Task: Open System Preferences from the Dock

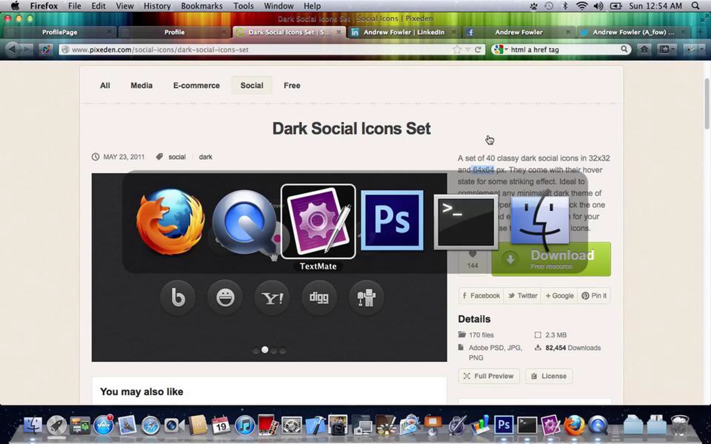Action: 292,426
